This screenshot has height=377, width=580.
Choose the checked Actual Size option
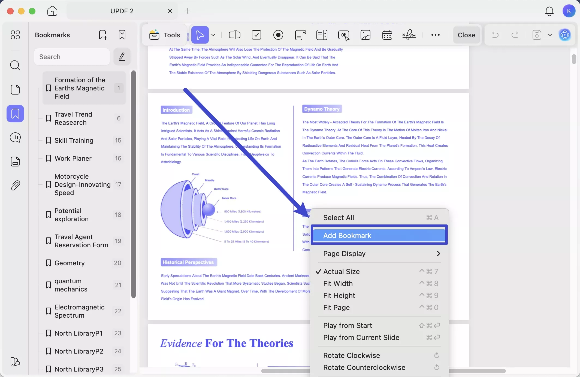(341, 272)
